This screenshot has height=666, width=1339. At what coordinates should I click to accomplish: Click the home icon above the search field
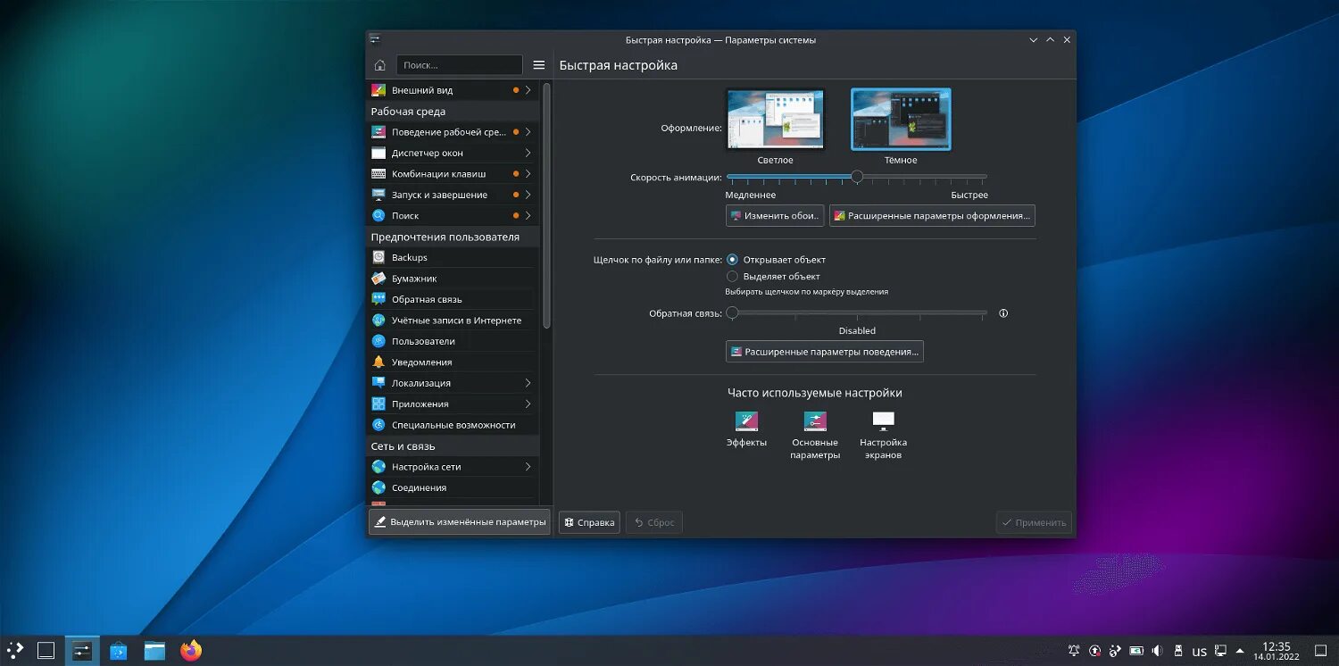pos(378,64)
